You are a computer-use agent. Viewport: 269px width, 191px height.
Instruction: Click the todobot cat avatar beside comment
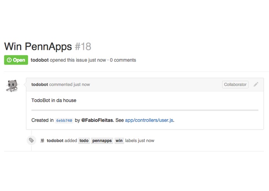[x=12, y=86]
